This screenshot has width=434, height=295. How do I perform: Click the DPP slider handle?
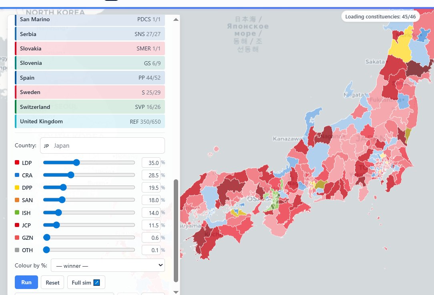[x=63, y=187]
